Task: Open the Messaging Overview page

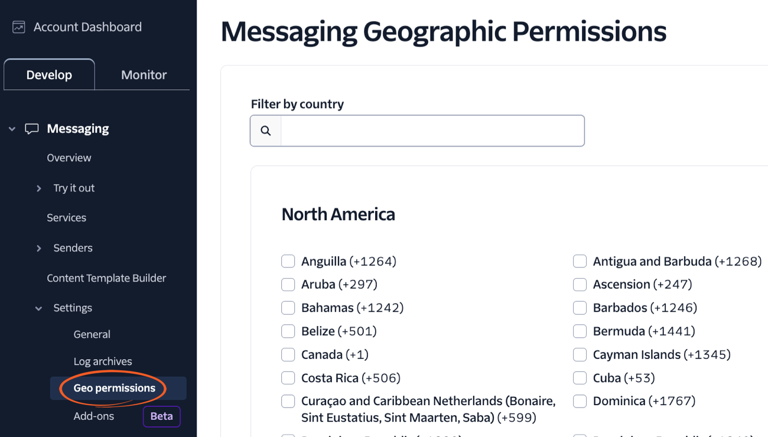Action: click(69, 158)
